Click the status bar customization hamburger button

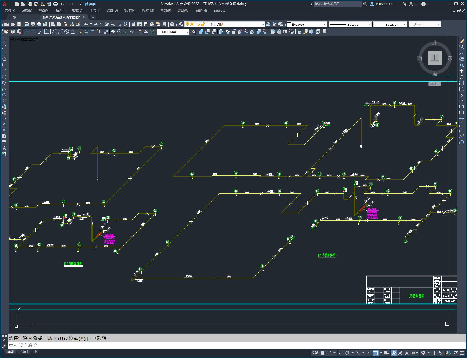click(x=463, y=353)
